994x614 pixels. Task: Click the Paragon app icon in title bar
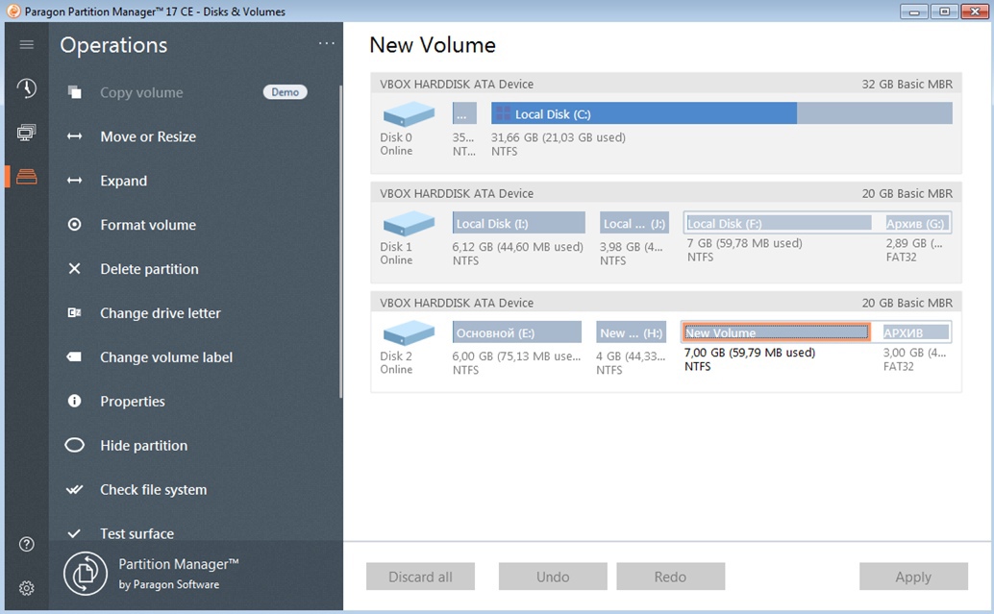(13, 12)
